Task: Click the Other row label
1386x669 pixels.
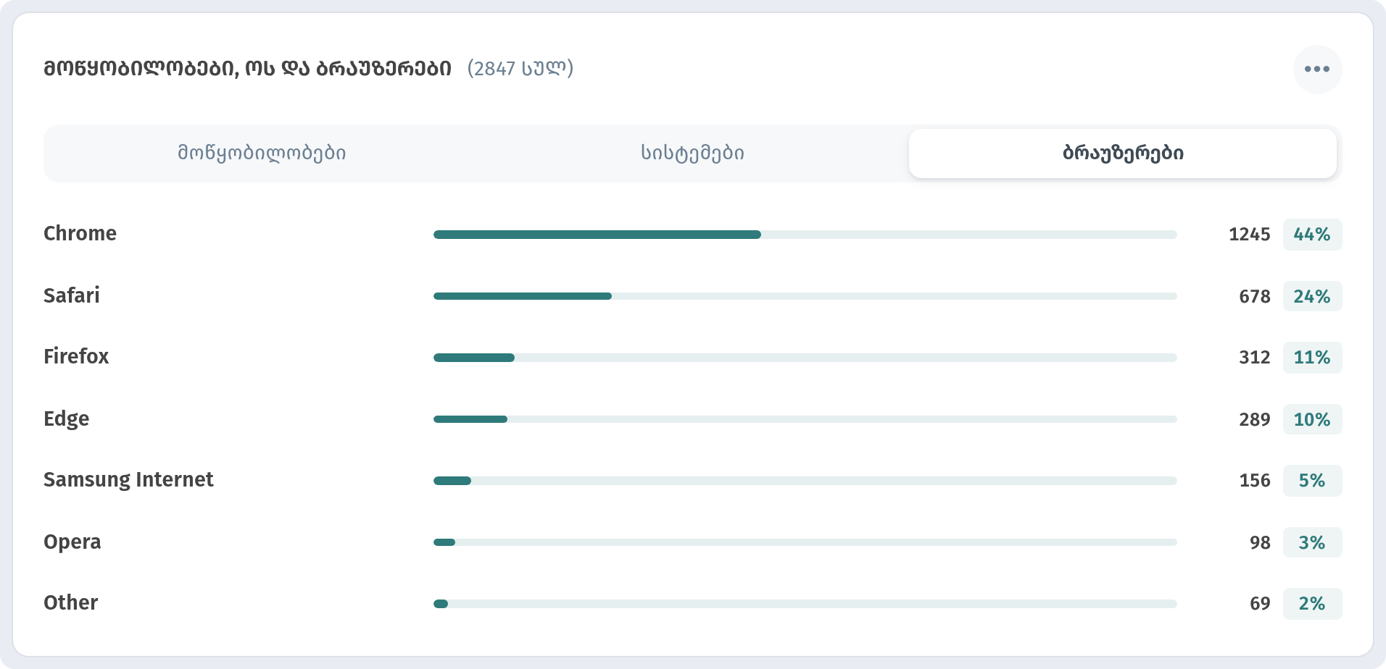Action: tap(70, 602)
